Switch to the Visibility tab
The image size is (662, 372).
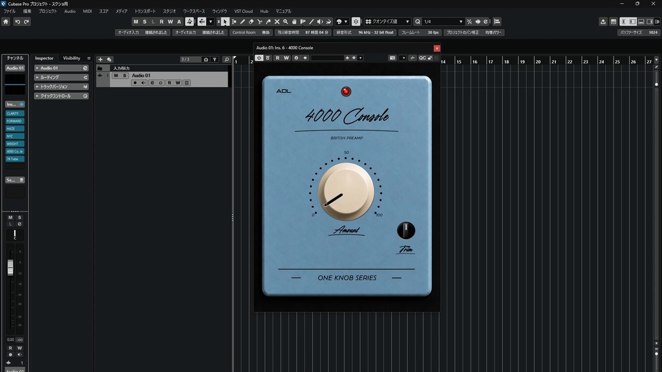pyautogui.click(x=71, y=58)
